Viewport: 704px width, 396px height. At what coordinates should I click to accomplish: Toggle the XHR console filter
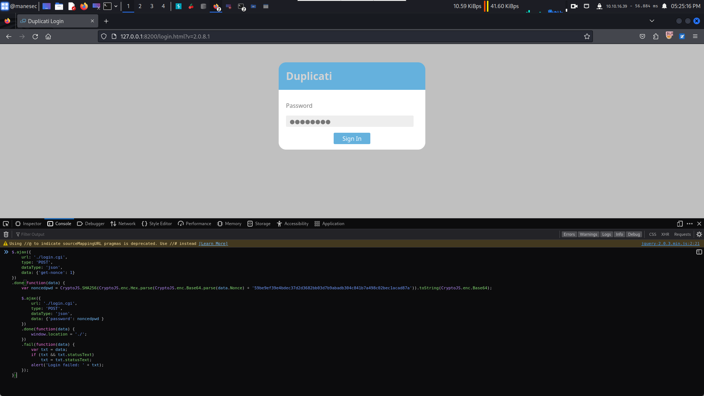[x=665, y=234]
